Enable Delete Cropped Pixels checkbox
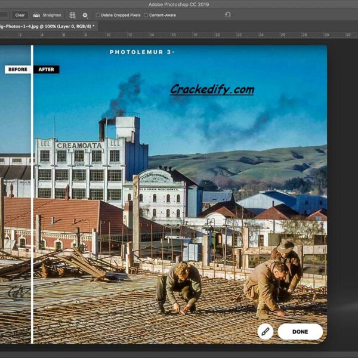 (98, 15)
